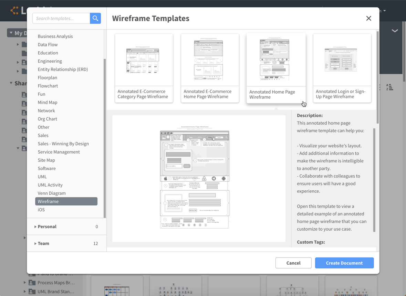This screenshot has width=406, height=296.
Task: Click the blue search magnifying glass icon
Action: [95, 18]
